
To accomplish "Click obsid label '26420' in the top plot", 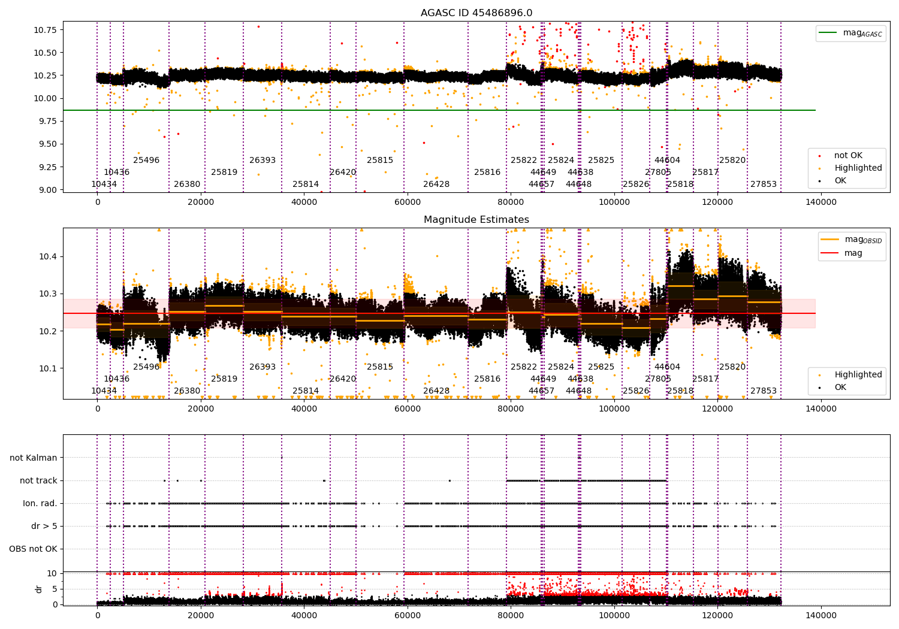I will pyautogui.click(x=343, y=172).
